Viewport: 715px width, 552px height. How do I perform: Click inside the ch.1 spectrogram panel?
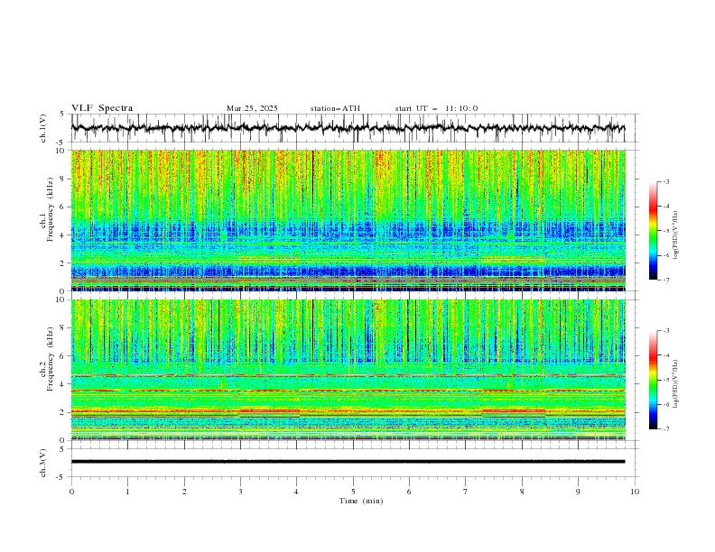[x=348, y=220]
